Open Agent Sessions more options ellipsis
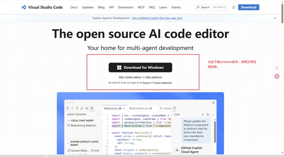This screenshot has width=284, height=157. click(98, 115)
